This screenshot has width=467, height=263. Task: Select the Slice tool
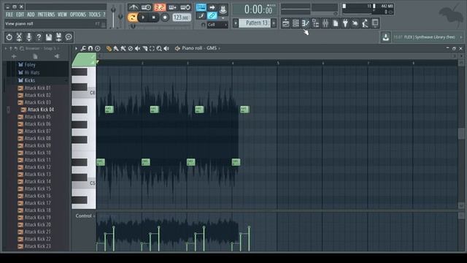pos(144,48)
